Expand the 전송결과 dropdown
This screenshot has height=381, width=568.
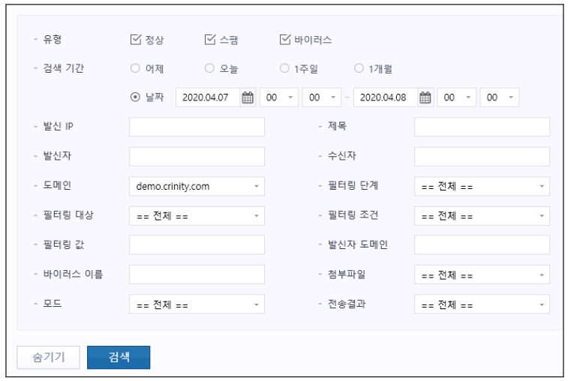[x=482, y=304]
